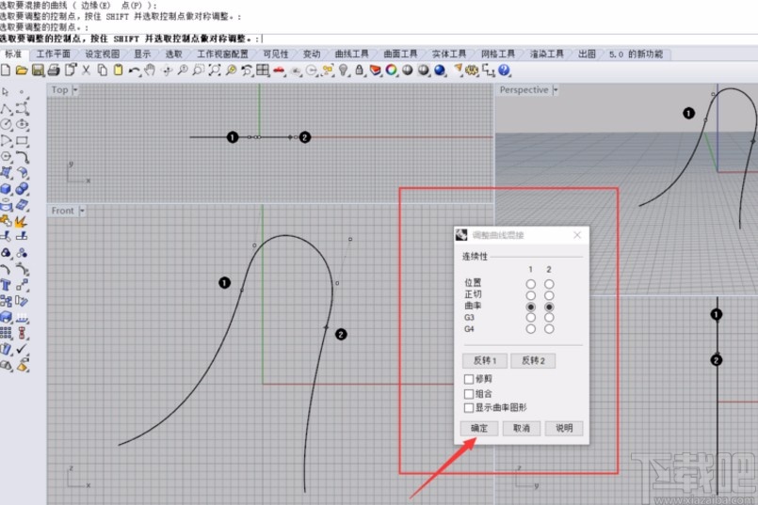Close the 调整曲线混接 dialog
Screen dimensions: 758x505
tap(577, 235)
